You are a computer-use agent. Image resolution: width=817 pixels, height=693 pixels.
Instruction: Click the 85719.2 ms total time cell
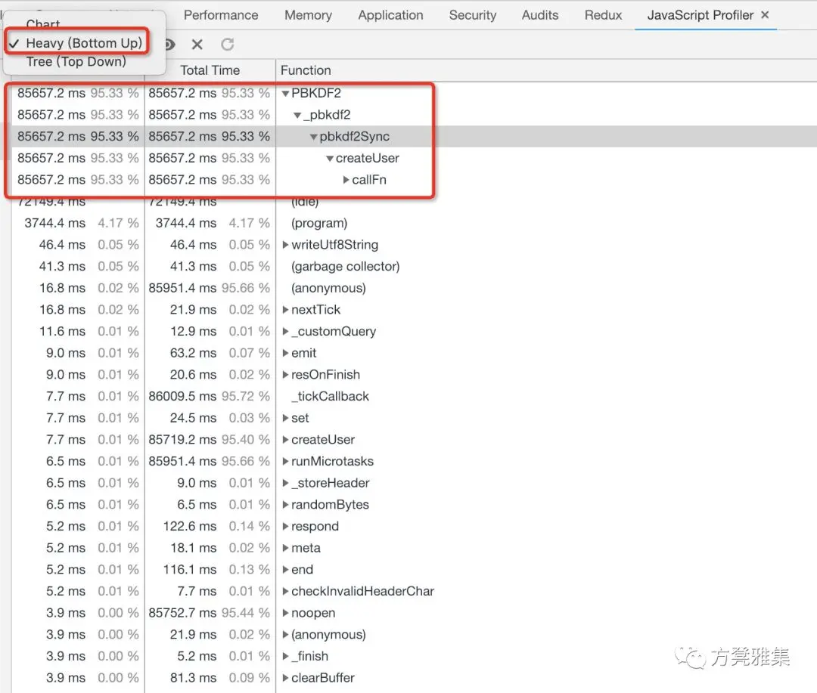(x=182, y=439)
